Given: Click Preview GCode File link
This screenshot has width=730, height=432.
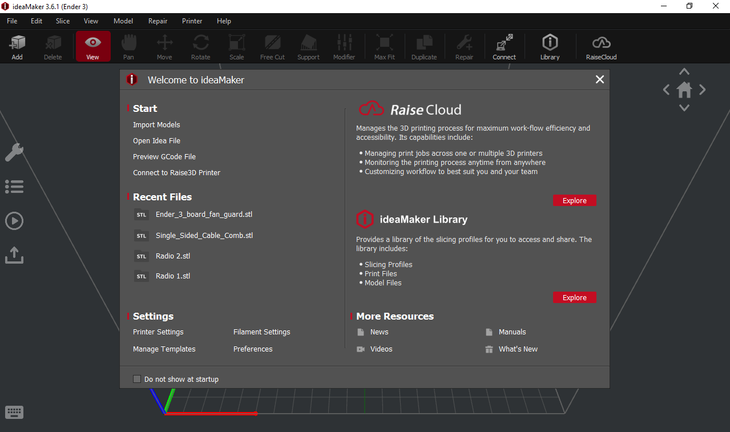Looking at the screenshot, I should (x=164, y=156).
